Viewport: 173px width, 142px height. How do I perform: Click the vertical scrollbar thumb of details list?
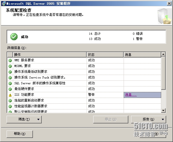coord(163,73)
